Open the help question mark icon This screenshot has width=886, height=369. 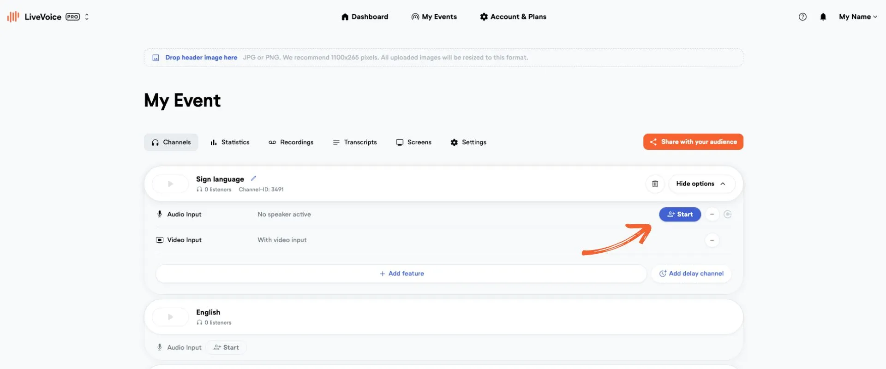click(x=802, y=17)
